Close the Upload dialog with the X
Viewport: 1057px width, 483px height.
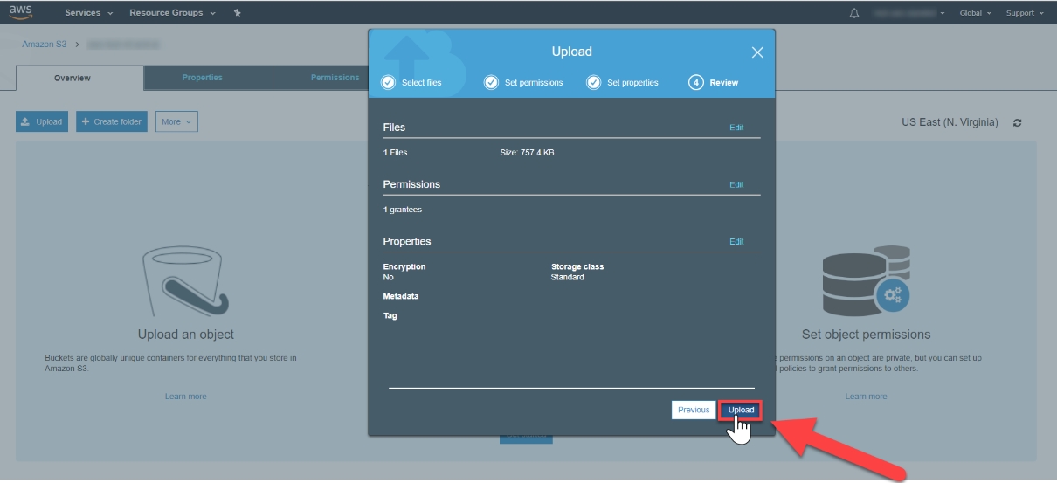757,52
